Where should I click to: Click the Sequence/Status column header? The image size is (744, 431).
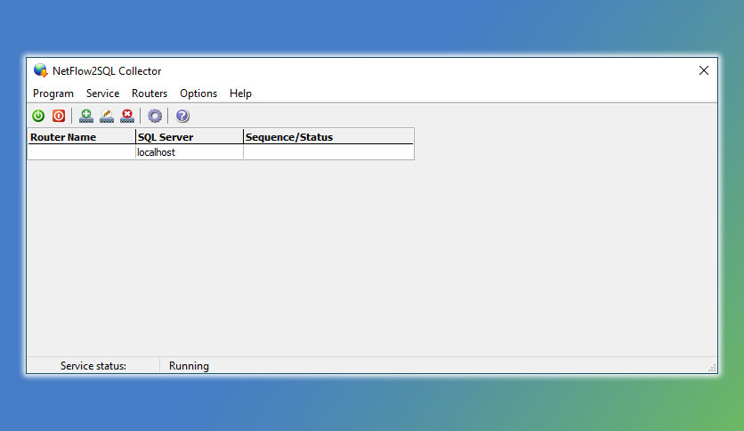pyautogui.click(x=328, y=137)
